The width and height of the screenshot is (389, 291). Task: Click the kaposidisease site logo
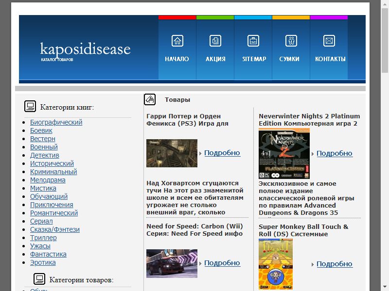pyautogui.click(x=85, y=51)
